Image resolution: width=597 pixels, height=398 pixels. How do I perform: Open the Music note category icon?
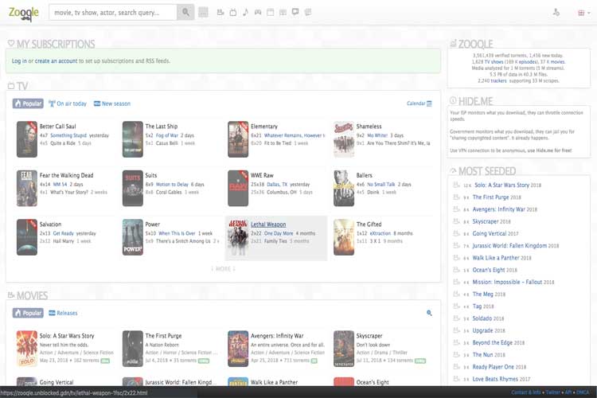click(x=246, y=13)
